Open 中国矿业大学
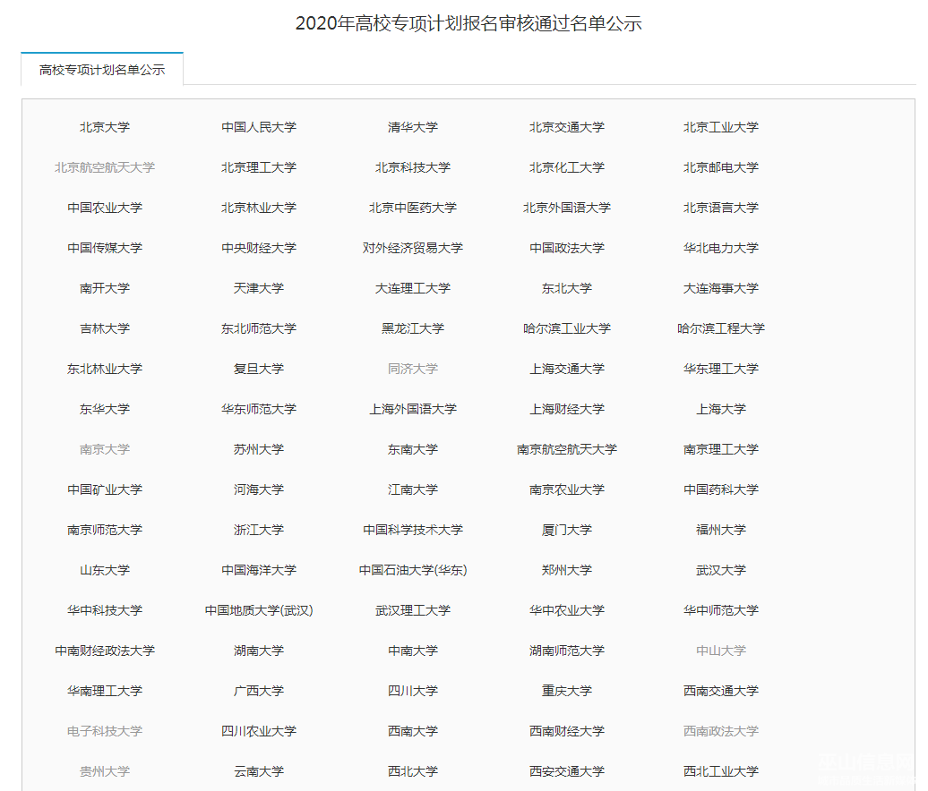Screen dimensions: 928x791 click(x=105, y=489)
